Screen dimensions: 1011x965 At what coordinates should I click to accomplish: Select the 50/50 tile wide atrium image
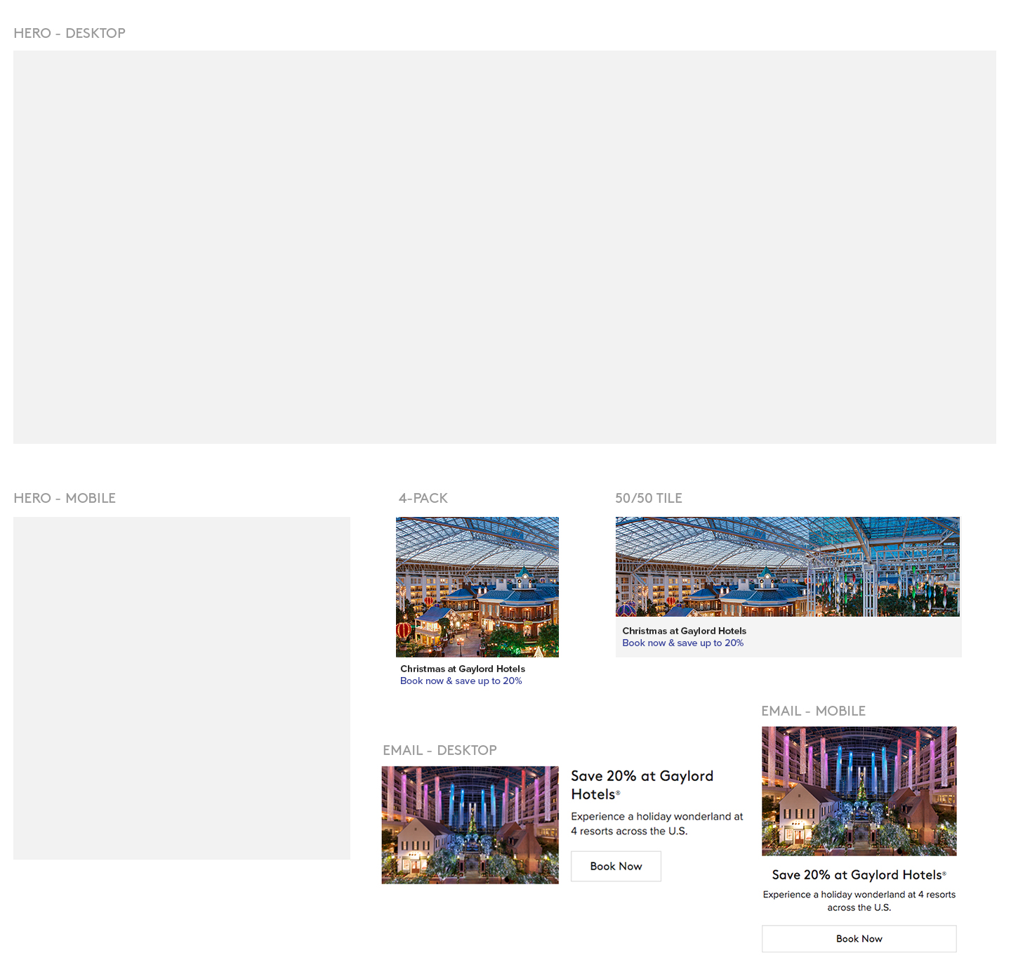point(787,567)
